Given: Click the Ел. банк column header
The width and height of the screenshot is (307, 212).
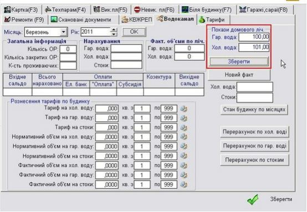Looking at the screenshot, I should click(x=76, y=84).
